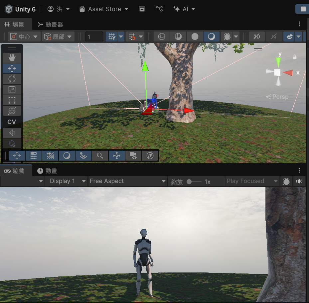The height and width of the screenshot is (303, 309).
Task: Change handle rotation 局部 dropdown
Action: (58, 37)
